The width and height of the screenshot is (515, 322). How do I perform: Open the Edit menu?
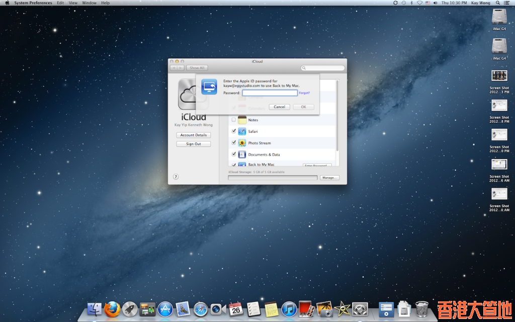tap(60, 3)
